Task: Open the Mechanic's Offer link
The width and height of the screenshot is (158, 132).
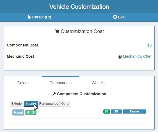Action: coord(137,56)
